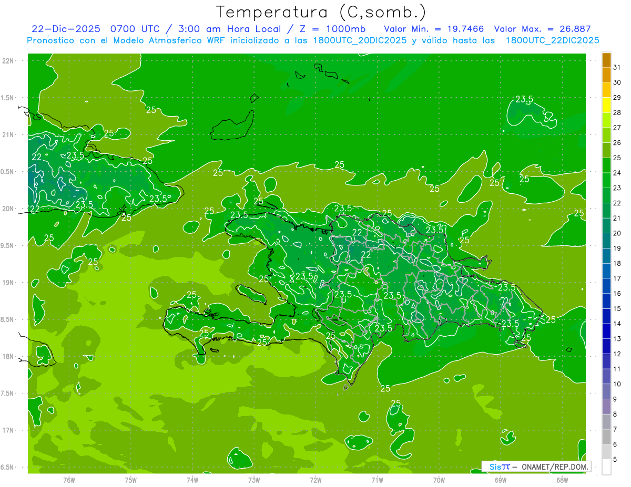Click the 71W longitude axis label
631x487 pixels.
coord(377,480)
